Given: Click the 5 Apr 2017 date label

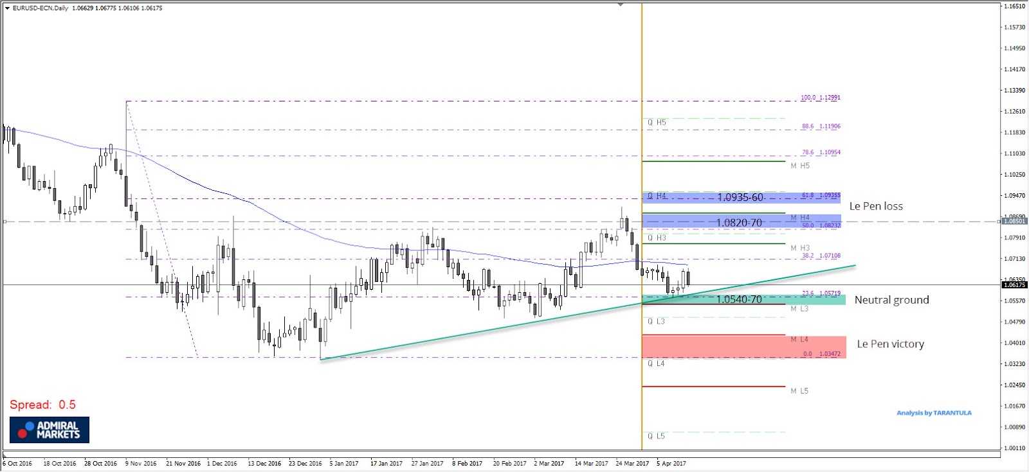Looking at the screenshot, I should (671, 463).
